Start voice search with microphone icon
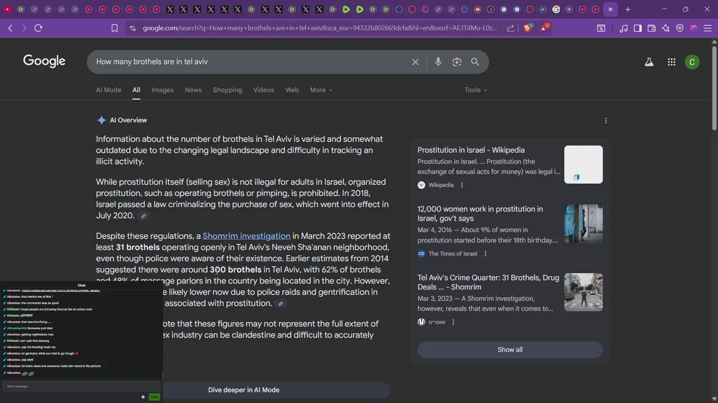This screenshot has height=403, width=718. (x=438, y=62)
